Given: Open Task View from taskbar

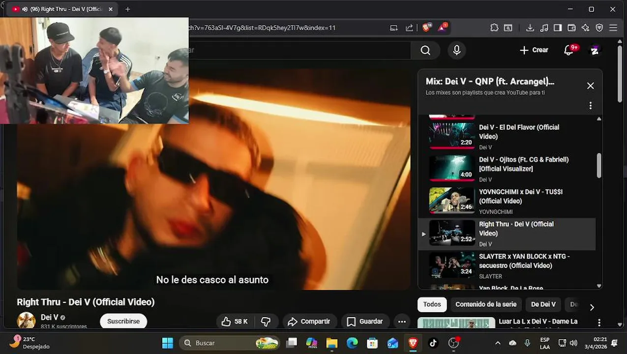Looking at the screenshot, I should [x=292, y=343].
